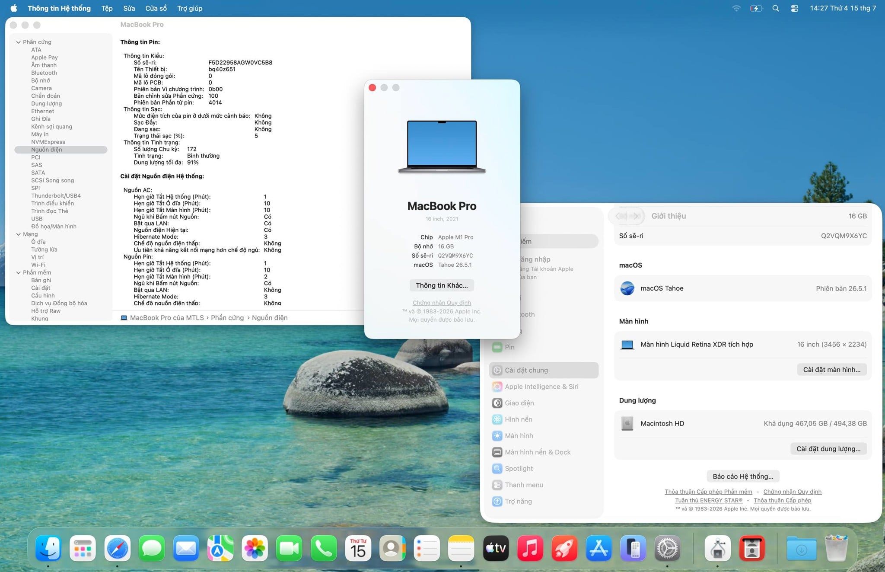Open the green Phone app in the Dock
Viewport: 885px width, 572px height.
point(324,548)
